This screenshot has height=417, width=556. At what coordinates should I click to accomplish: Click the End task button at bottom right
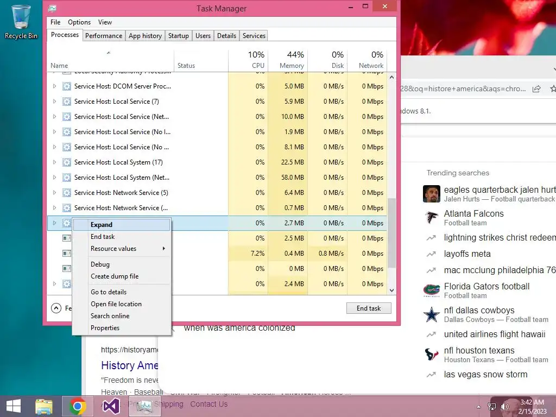click(369, 308)
